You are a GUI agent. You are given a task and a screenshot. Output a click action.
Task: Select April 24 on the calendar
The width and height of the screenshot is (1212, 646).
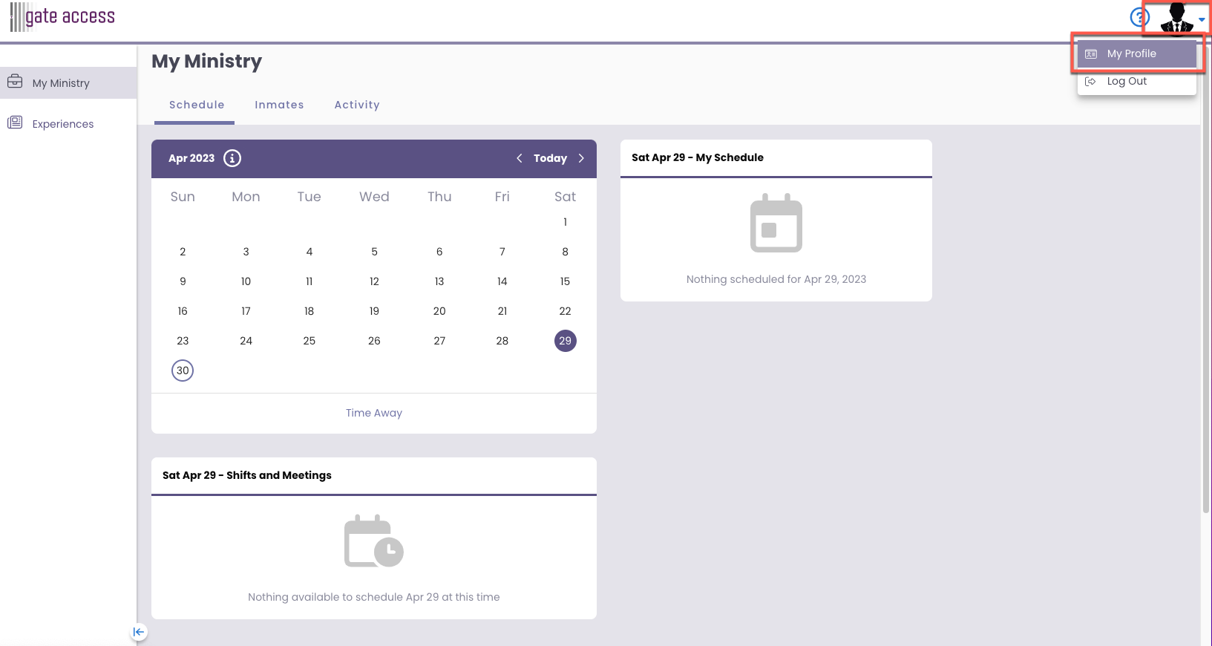coord(246,341)
